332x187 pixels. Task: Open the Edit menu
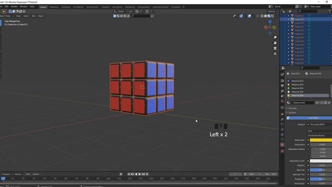tap(7, 7)
